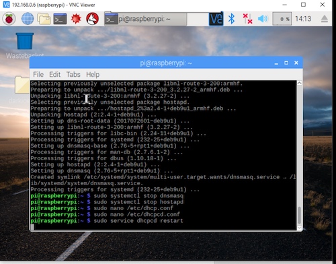Click the VNC Viewer app icon in title bar

6,5
